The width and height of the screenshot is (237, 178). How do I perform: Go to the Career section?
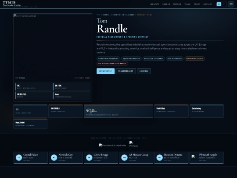166,4
